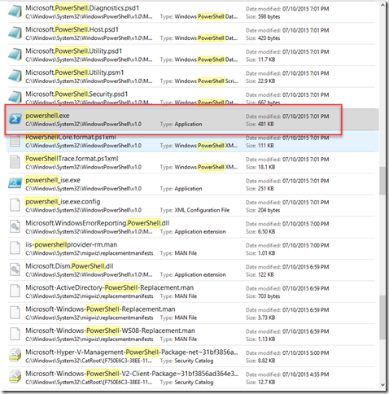This screenshot has height=394, width=389.
Task: Select the powershell_ise.exe.config file name
Action: 63,202
